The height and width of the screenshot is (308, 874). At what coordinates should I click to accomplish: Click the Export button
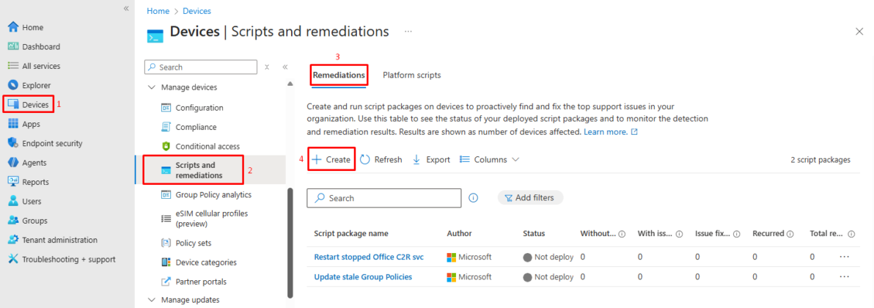[x=431, y=160]
